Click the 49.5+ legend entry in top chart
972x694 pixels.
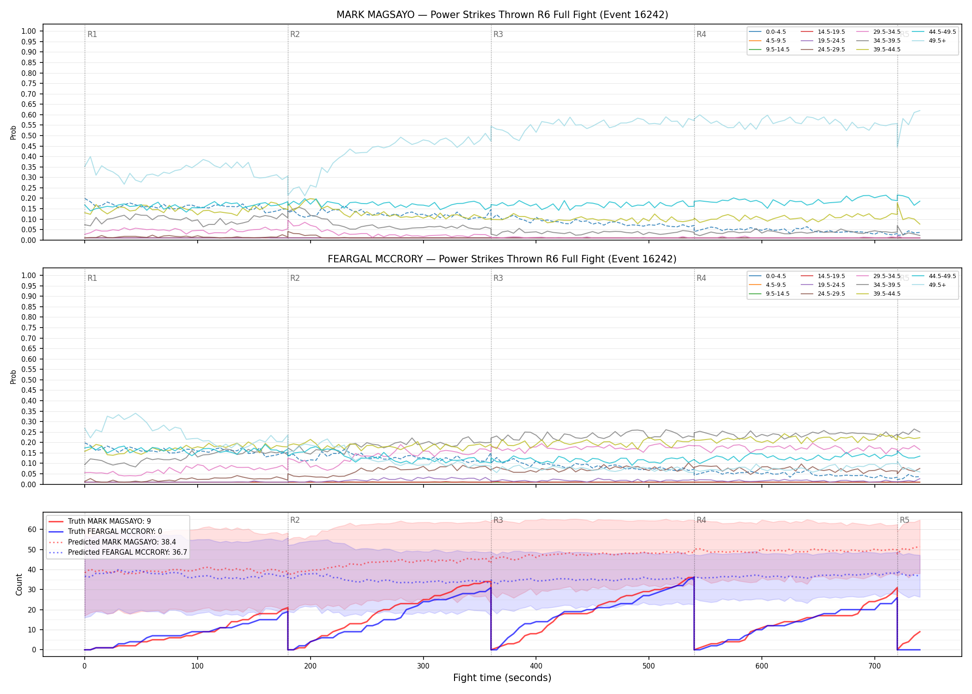(x=929, y=41)
